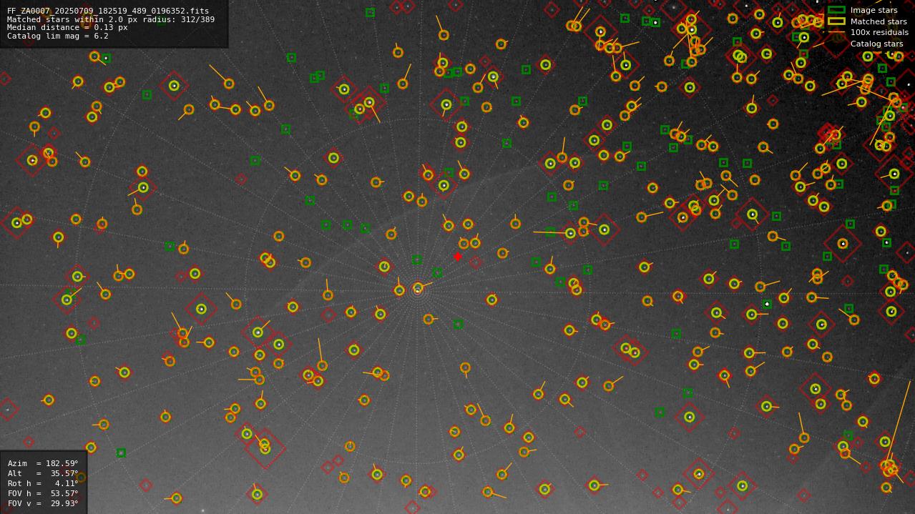This screenshot has height=514, width=915.
Task: Click the FF_ZA0007 FITS filename text
Action: coord(108,11)
